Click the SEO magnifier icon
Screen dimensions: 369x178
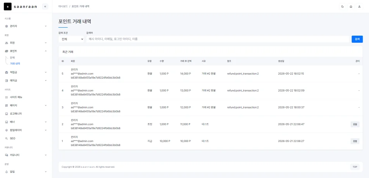point(7,139)
